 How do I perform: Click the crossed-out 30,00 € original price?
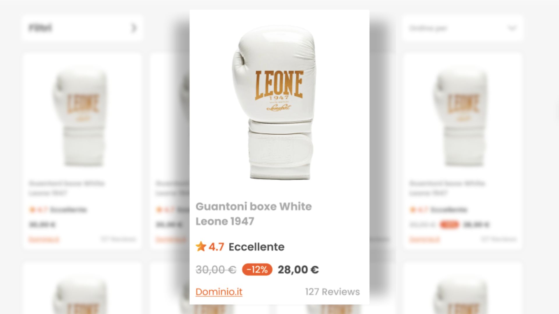pyautogui.click(x=216, y=270)
